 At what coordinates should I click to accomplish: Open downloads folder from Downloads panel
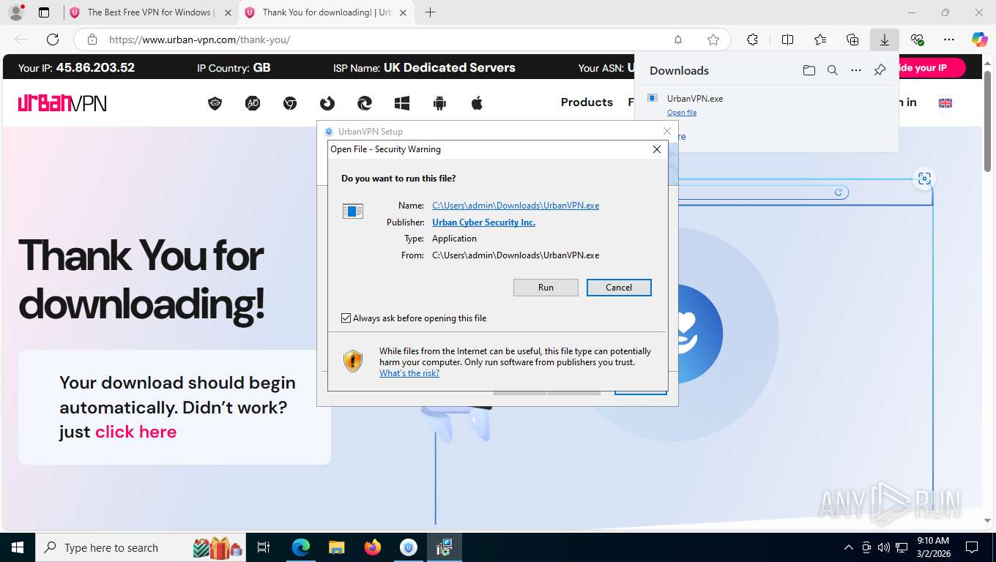tap(809, 70)
